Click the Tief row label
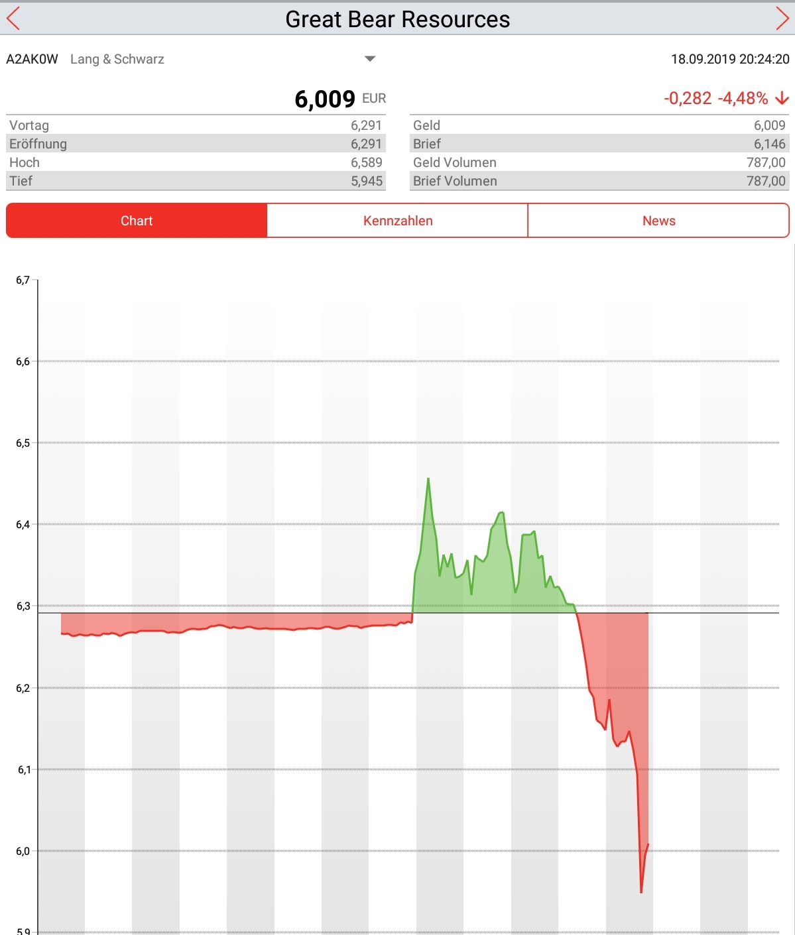Image resolution: width=795 pixels, height=935 pixels. (21, 181)
